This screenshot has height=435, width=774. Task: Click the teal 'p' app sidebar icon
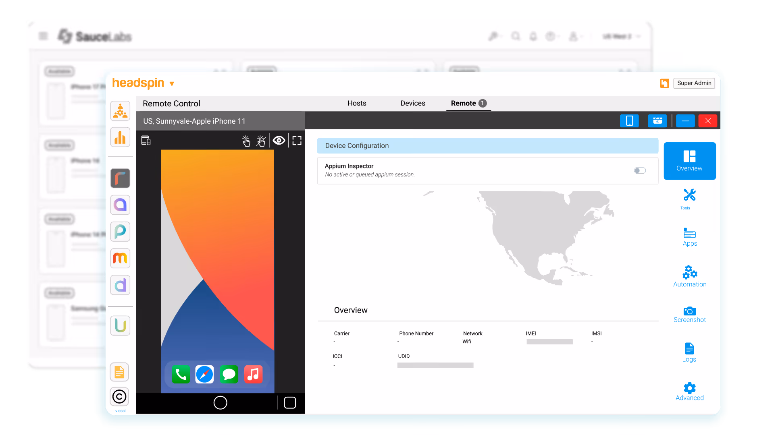(x=120, y=232)
